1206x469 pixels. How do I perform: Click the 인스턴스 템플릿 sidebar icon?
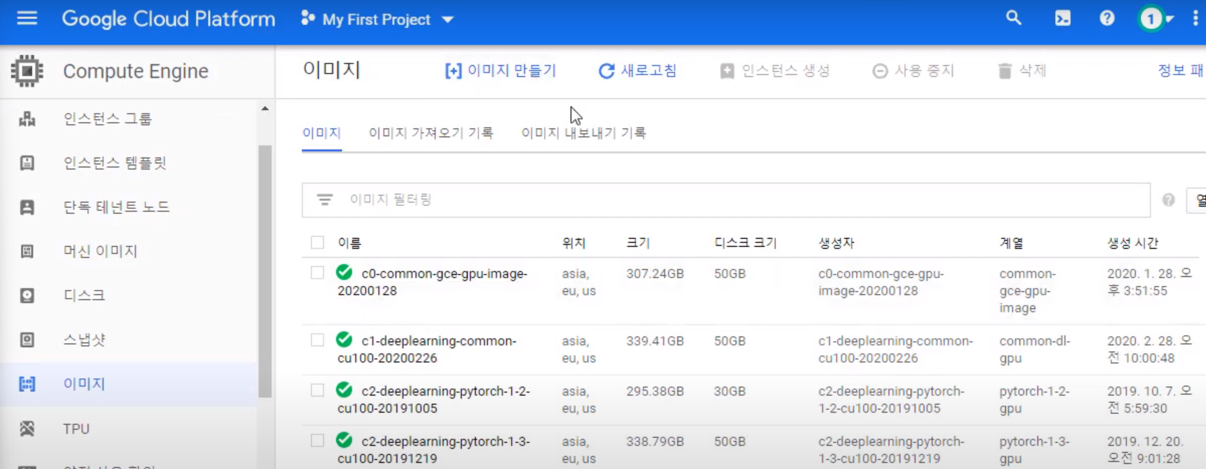pos(27,163)
